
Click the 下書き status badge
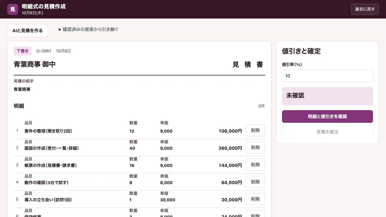[x=22, y=51]
